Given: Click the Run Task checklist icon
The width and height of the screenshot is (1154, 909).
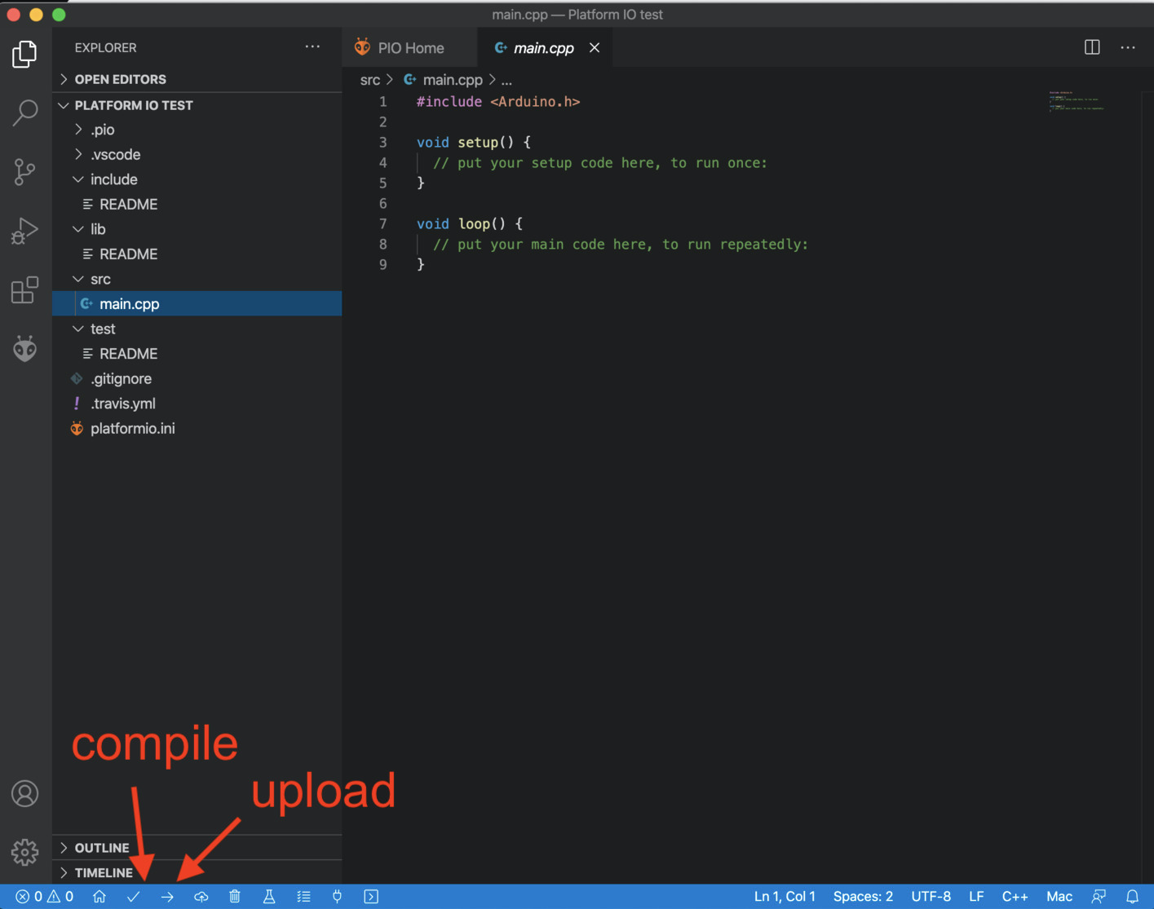Looking at the screenshot, I should click(303, 896).
